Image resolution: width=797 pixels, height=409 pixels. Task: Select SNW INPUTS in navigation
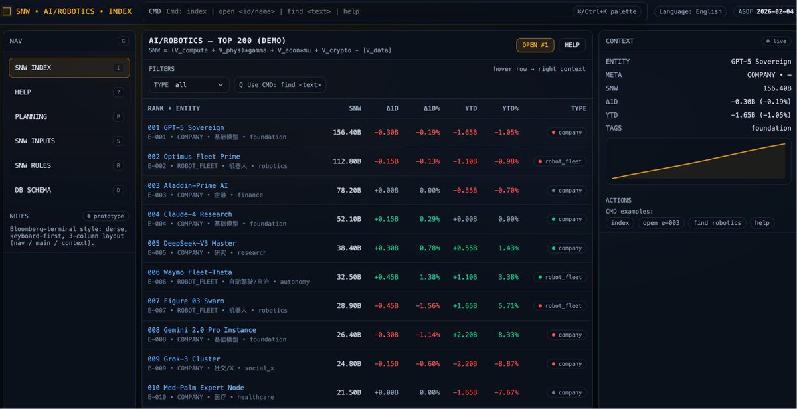[69, 141]
